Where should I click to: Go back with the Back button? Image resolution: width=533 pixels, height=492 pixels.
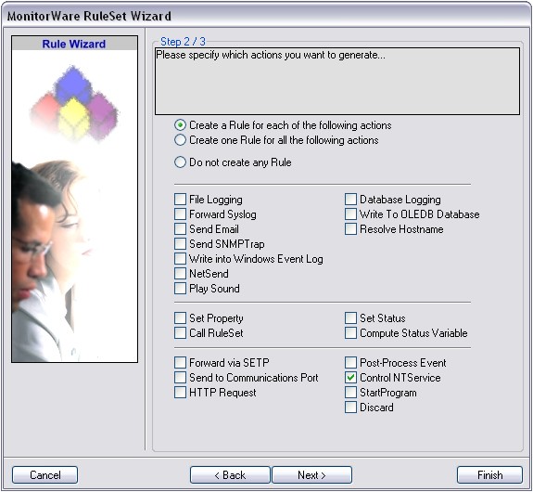tap(230, 474)
